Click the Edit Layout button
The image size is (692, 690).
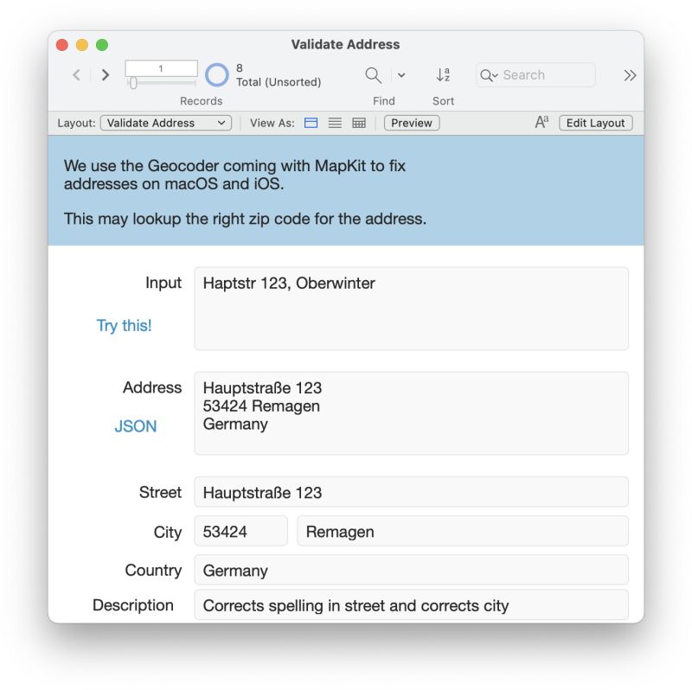[595, 123]
